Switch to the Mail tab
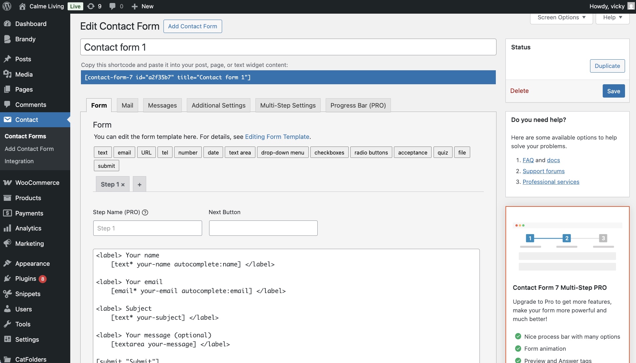 [x=127, y=105]
